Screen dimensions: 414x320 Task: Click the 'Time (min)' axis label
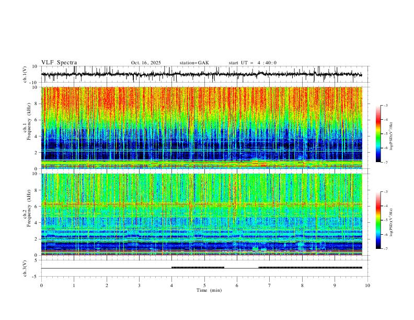(x=209, y=290)
